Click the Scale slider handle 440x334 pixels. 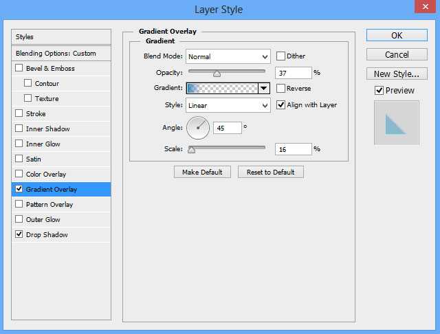[191, 150]
